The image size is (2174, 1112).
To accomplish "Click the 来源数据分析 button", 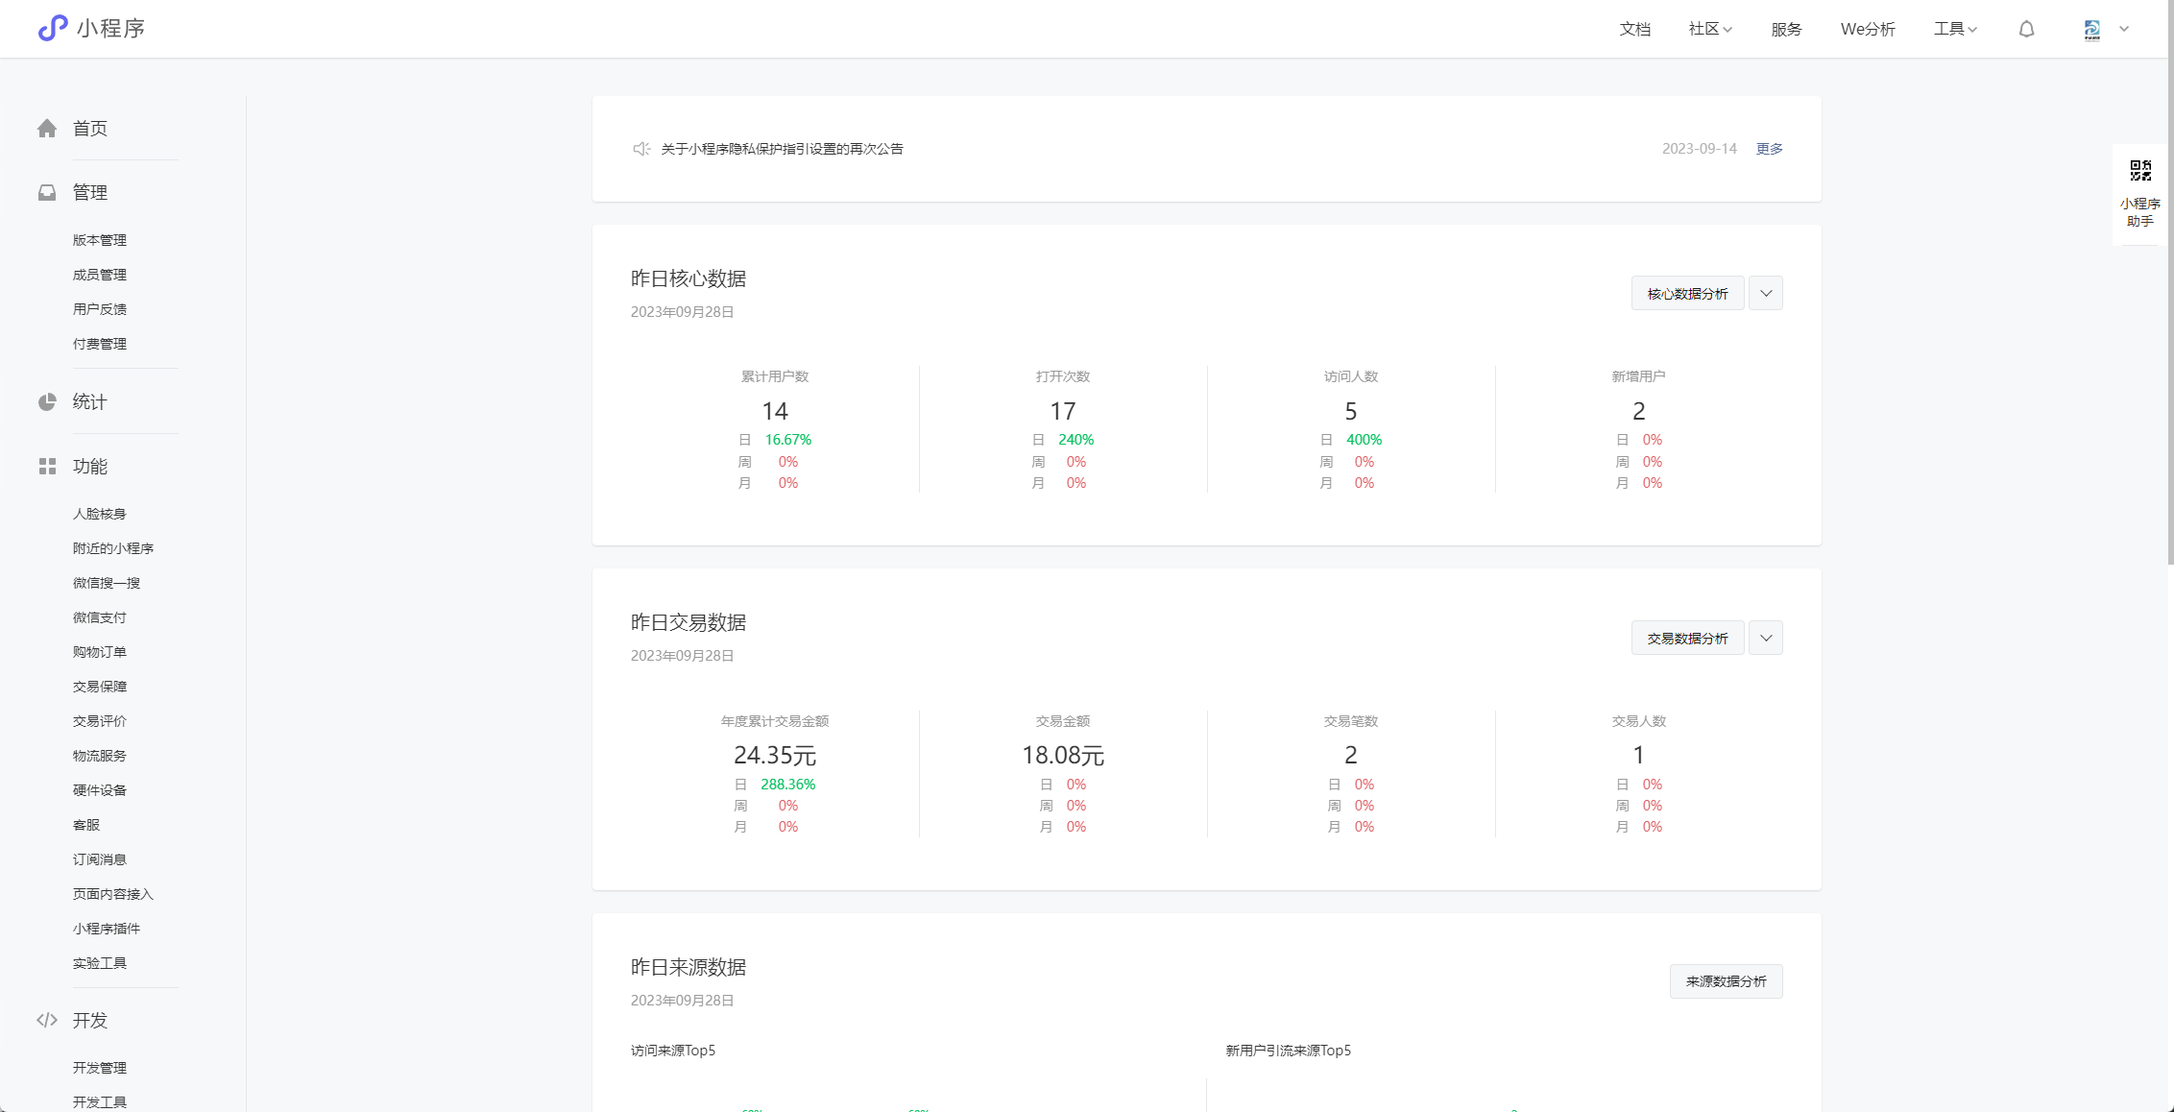I will pyautogui.click(x=1726, y=981).
